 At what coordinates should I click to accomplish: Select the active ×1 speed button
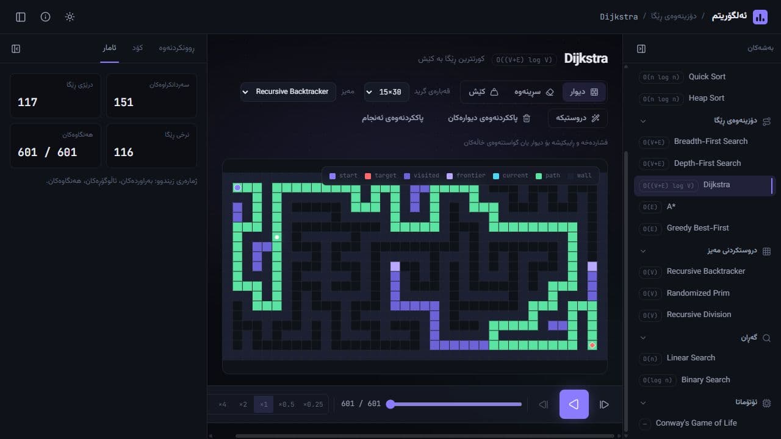tap(264, 404)
